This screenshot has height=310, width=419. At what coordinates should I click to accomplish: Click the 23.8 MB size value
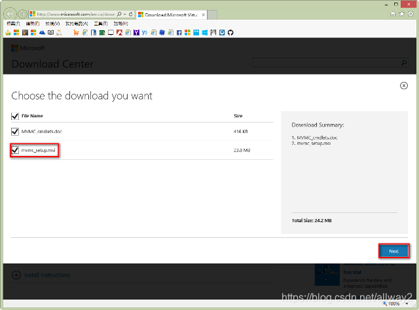242,150
